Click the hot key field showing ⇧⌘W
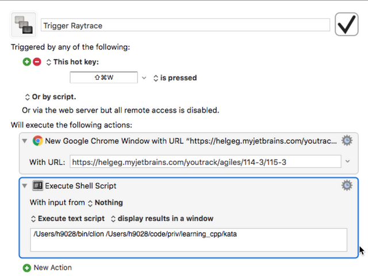The image size is (368, 278). 103,78
